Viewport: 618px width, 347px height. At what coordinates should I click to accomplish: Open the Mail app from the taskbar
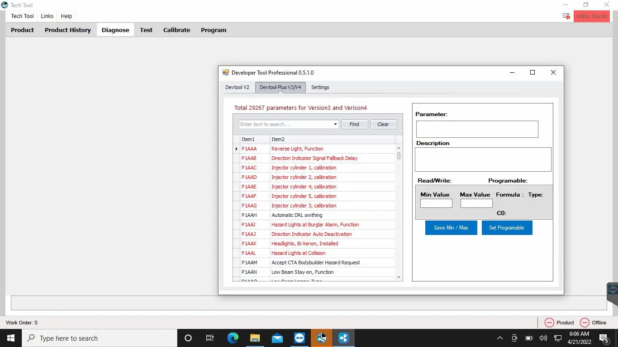277,338
